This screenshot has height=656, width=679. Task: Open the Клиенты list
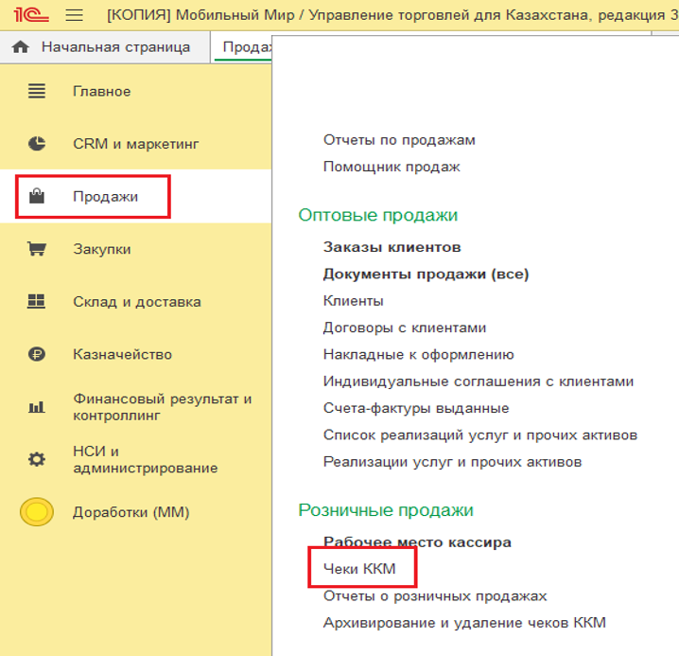(354, 301)
